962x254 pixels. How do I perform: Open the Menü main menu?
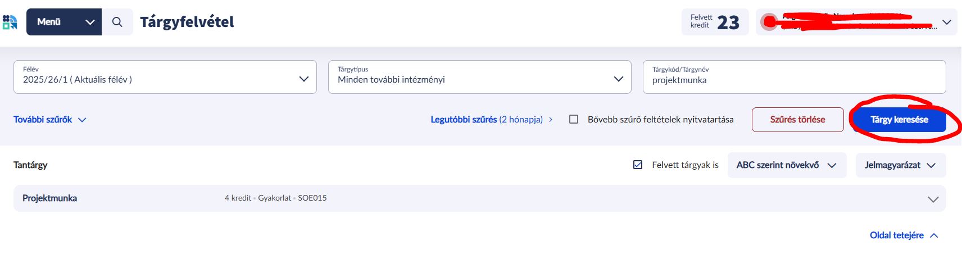pos(64,22)
